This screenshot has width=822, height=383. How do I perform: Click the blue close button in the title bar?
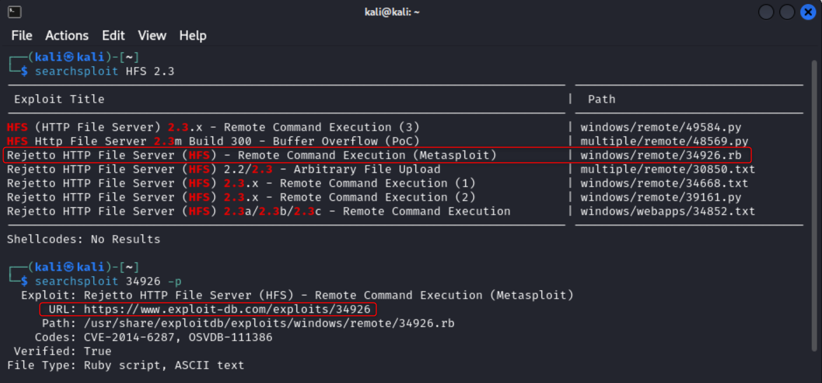point(808,12)
